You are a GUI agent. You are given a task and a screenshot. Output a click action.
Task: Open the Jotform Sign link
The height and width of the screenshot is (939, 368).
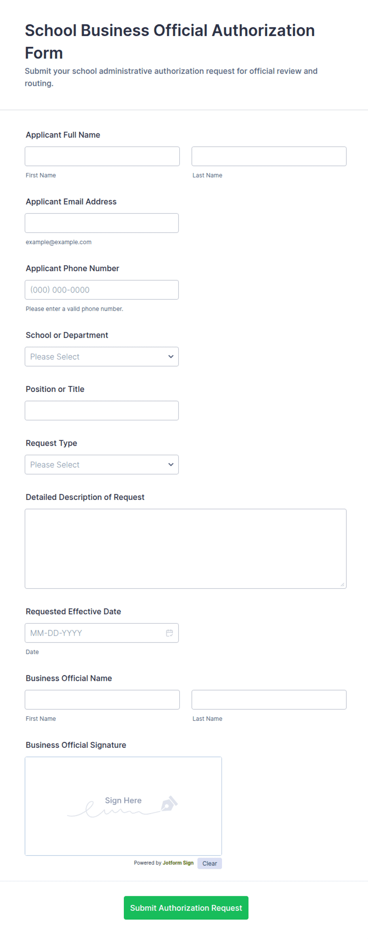178,863
